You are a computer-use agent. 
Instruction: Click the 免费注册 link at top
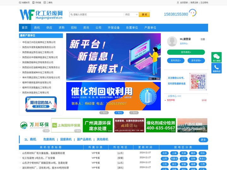[x=194, y=3]
